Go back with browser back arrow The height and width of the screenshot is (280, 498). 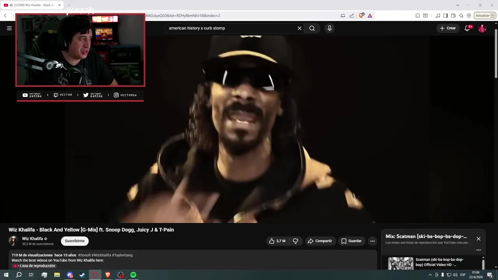[x=5, y=16]
